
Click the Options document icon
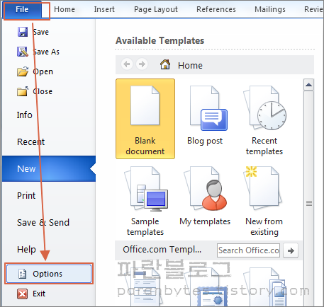(x=23, y=274)
